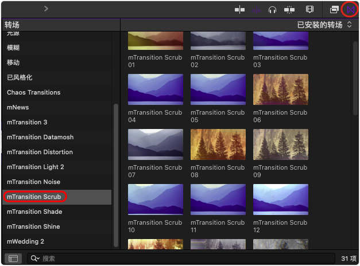Select the mTransition Shade category
The image size is (360, 266).
point(57,212)
